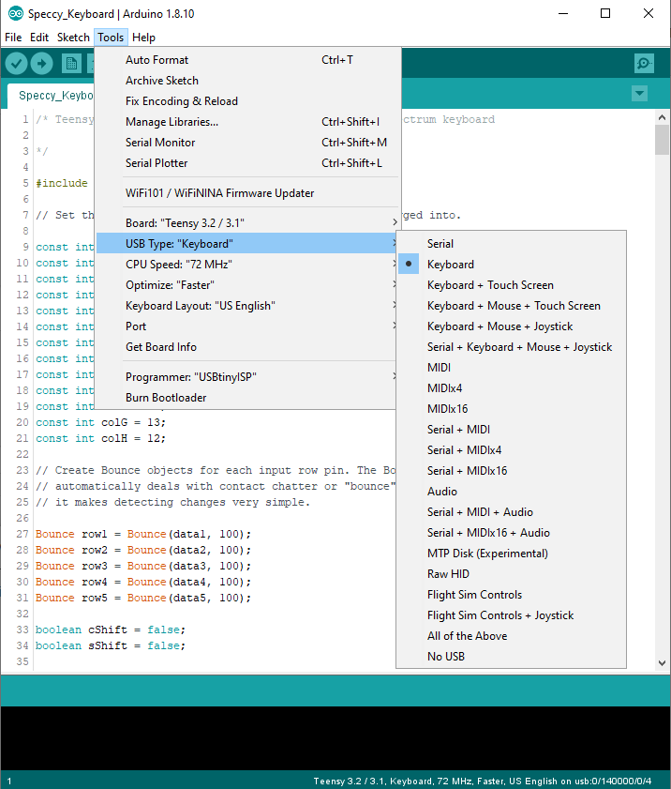Choose Serial + MIDI option
The image size is (671, 789).
pos(511,430)
